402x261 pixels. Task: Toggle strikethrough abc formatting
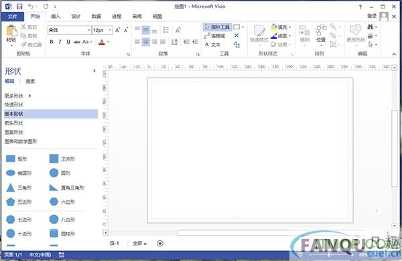click(x=77, y=41)
